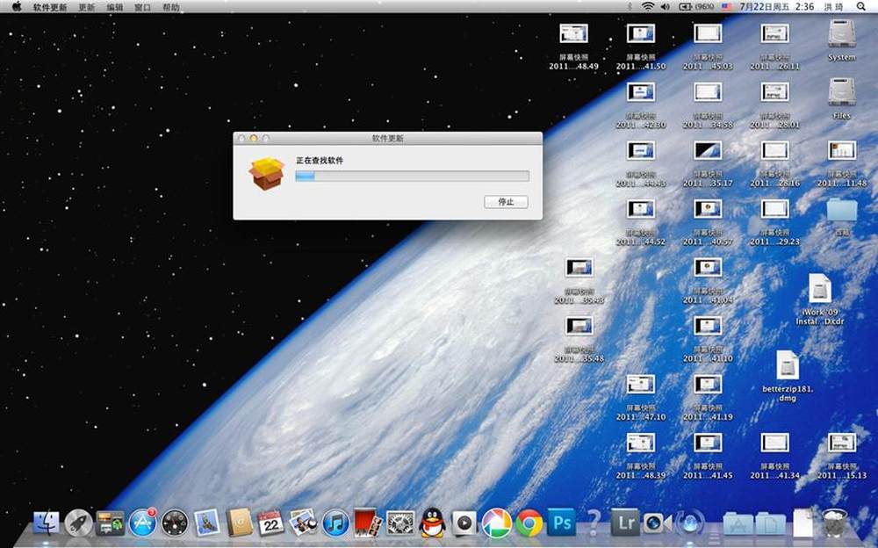Select the blue folder icon on desktop
Image resolution: width=878 pixels, height=548 pixels.
[x=842, y=211]
